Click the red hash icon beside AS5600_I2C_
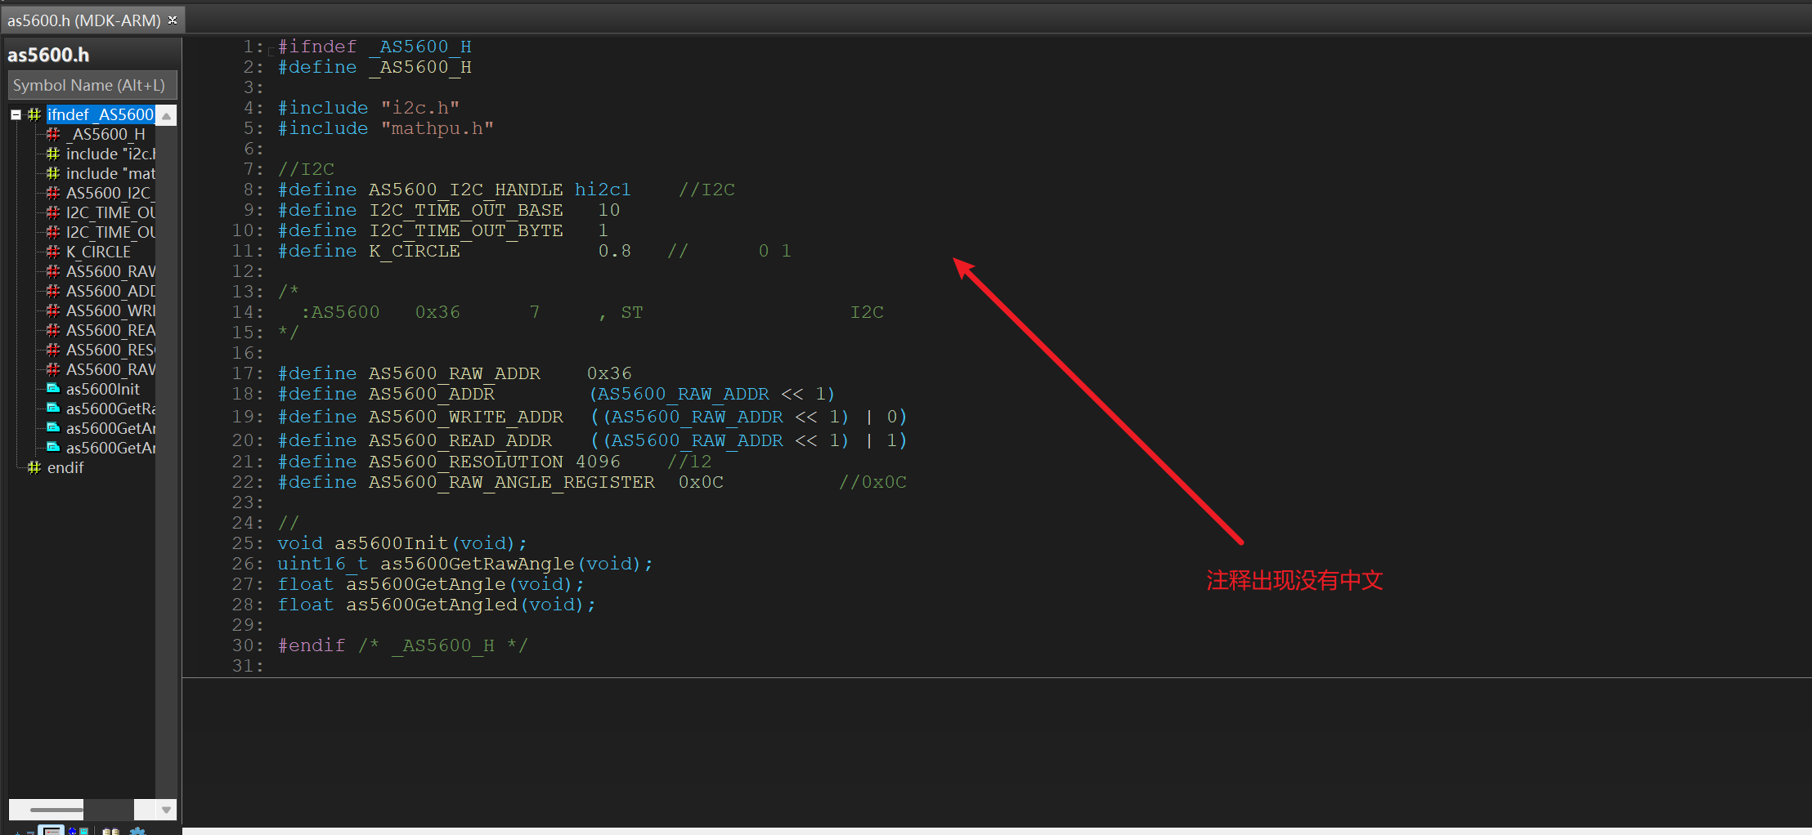Viewport: 1812px width, 835px height. (53, 193)
